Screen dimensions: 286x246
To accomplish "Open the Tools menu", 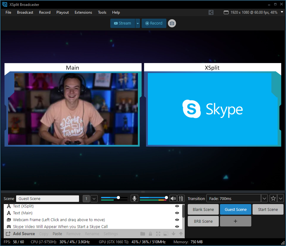I will 102,12.
